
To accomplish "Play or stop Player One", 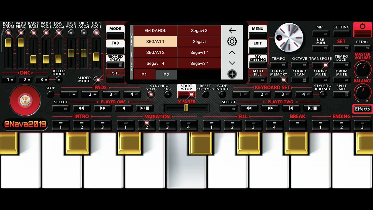I will click(x=145, y=108).
